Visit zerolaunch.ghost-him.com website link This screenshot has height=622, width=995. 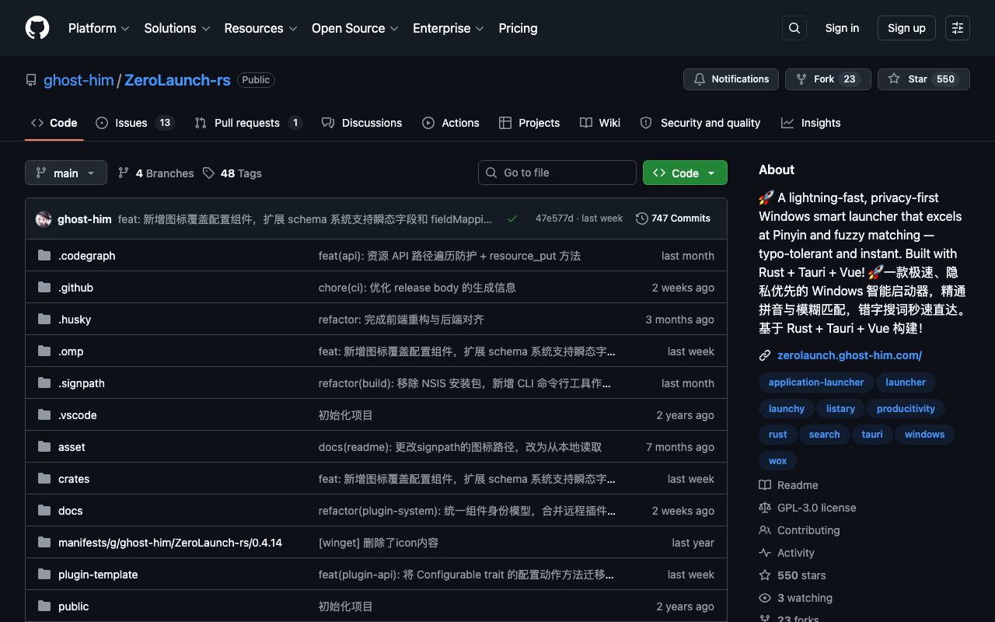coord(850,355)
